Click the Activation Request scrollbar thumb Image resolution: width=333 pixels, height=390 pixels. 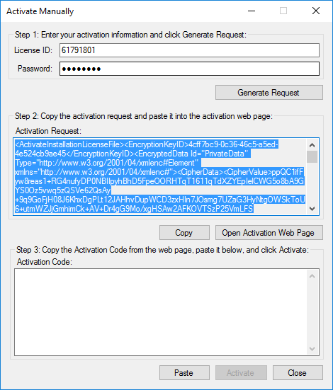(x=312, y=156)
